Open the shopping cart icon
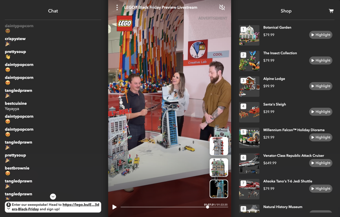This screenshot has height=217, width=340. pyautogui.click(x=331, y=11)
